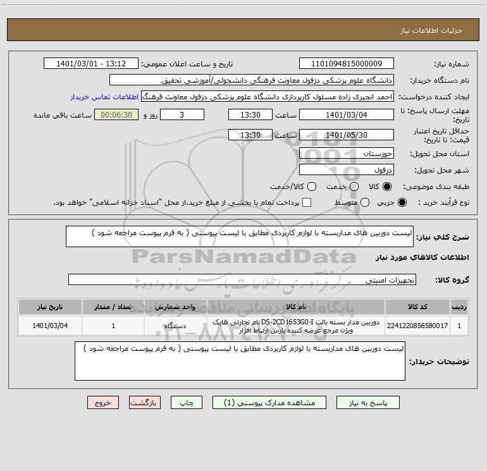Select the جزیی purchase type radio
Screen dimensions: 487x471
point(402,202)
